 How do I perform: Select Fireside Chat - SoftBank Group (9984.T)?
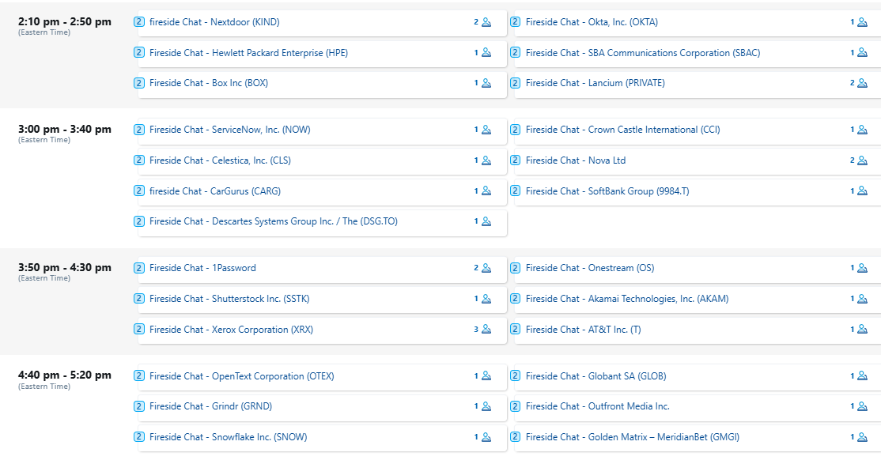(607, 191)
